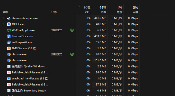The height and width of the screenshot is (96, 175).
Task: Click the Chrome icon in the 78.8 MB row
Action: coord(9,54)
